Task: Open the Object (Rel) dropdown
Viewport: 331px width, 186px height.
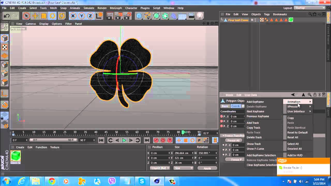Action: (160, 168)
